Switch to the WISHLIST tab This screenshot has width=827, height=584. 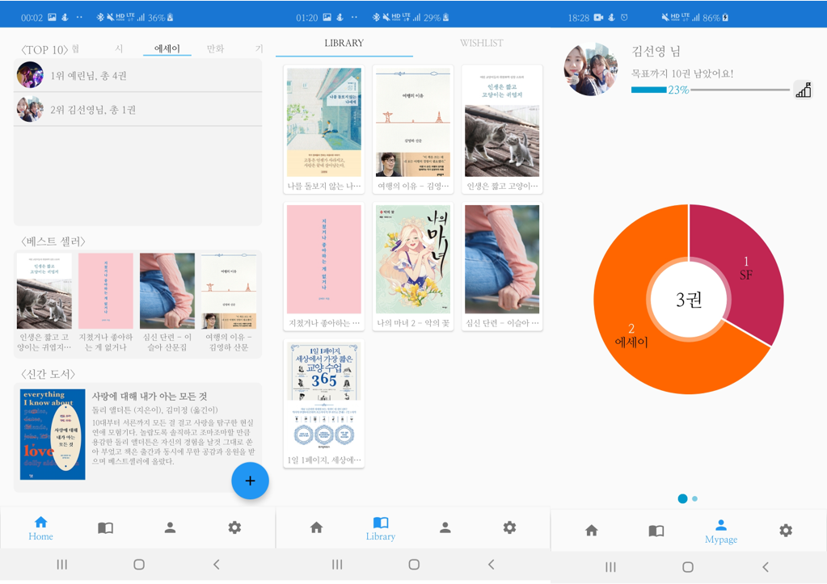click(x=481, y=44)
